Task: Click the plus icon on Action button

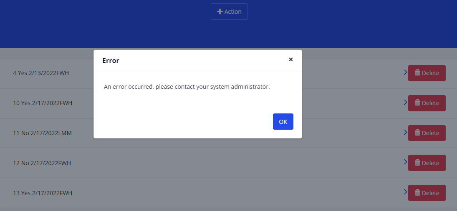Action: point(220,12)
